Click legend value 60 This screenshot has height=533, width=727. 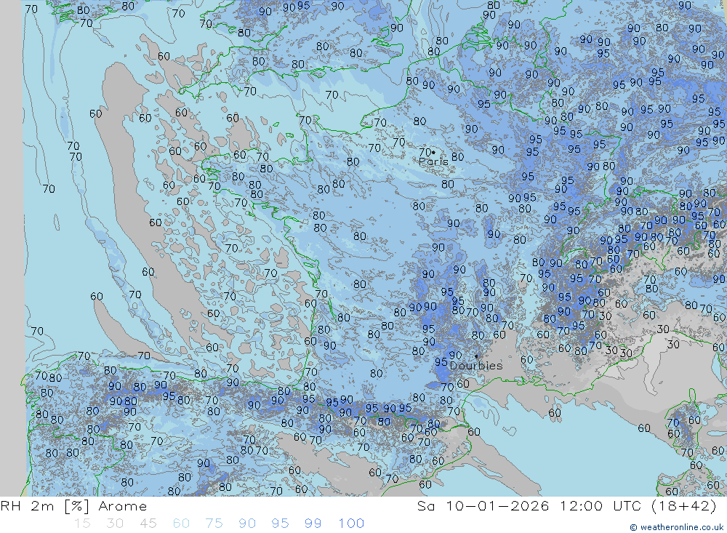click(181, 524)
